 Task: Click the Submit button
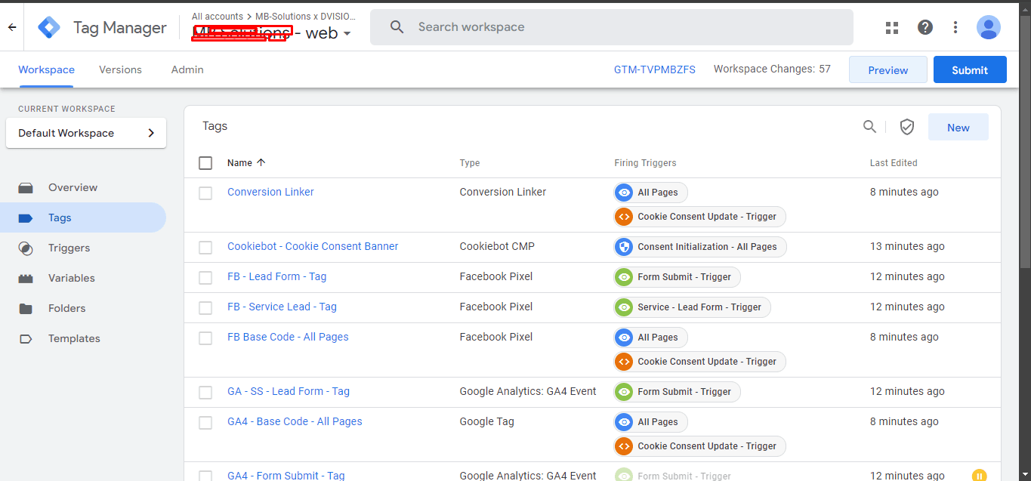click(x=970, y=69)
